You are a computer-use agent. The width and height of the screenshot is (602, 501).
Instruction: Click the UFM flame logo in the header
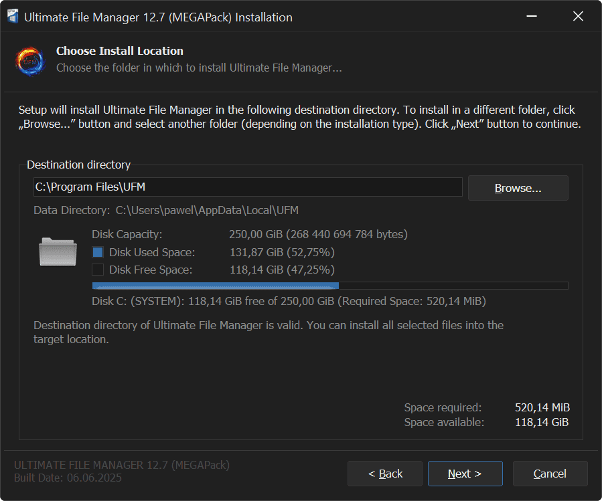pos(29,61)
